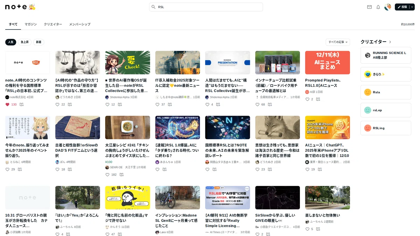Click the 投稿 post button

(x=402, y=7)
